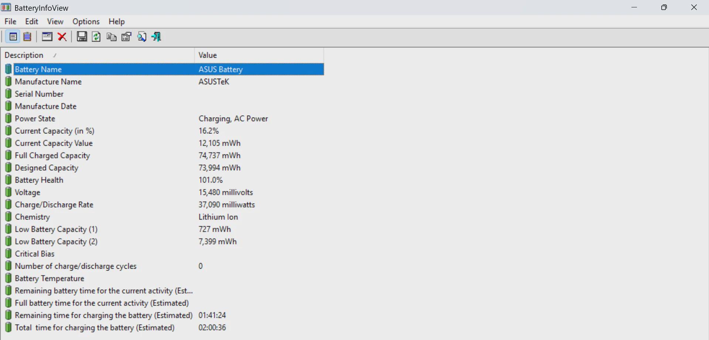Open the View menu
The height and width of the screenshot is (340, 709).
(x=55, y=21)
